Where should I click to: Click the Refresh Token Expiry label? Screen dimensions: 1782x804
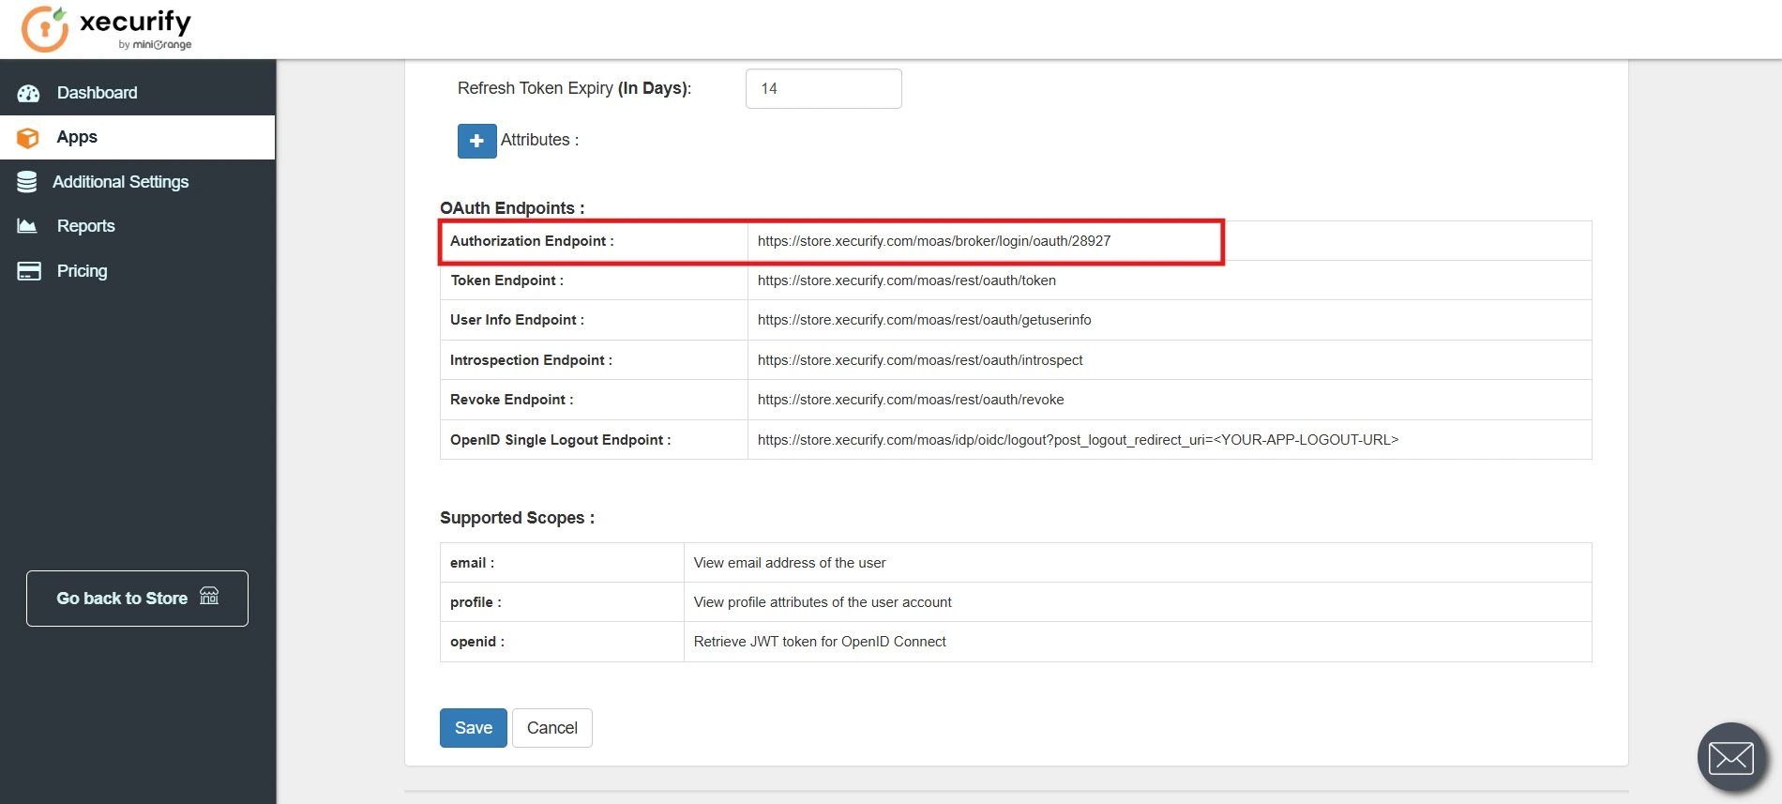(574, 88)
